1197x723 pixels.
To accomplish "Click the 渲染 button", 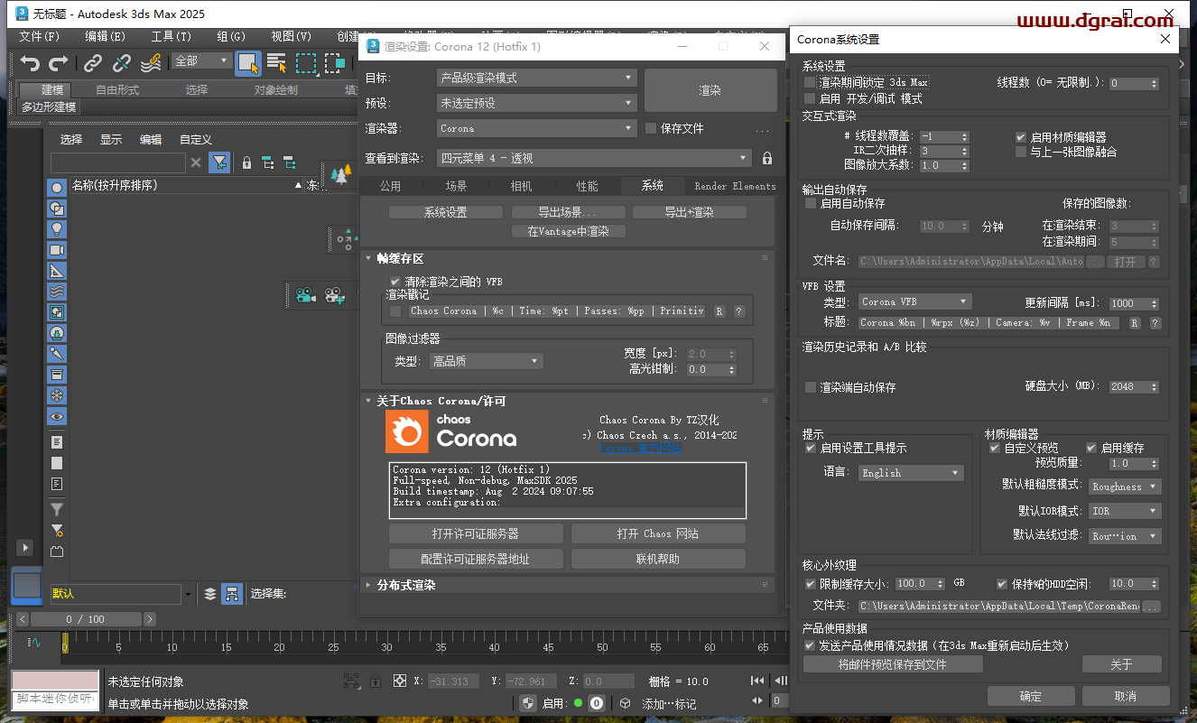I will point(711,89).
